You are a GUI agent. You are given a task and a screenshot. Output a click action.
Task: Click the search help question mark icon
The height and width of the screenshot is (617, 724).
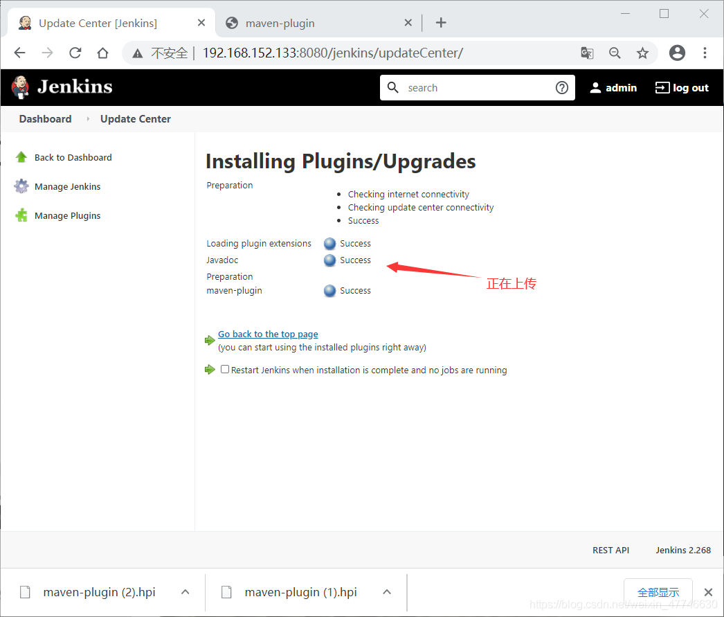click(562, 87)
